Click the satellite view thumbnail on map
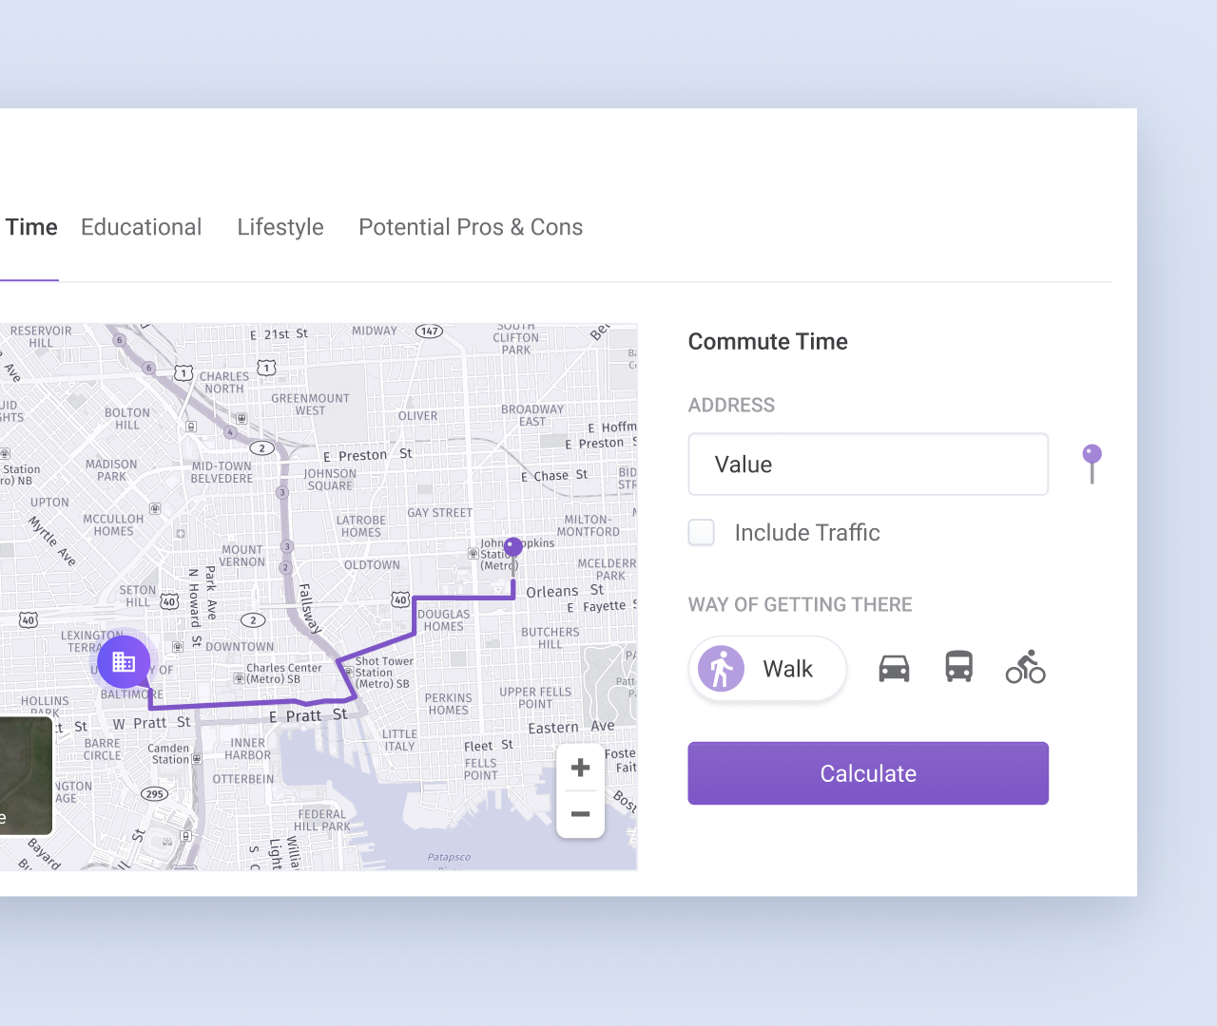 (26, 775)
